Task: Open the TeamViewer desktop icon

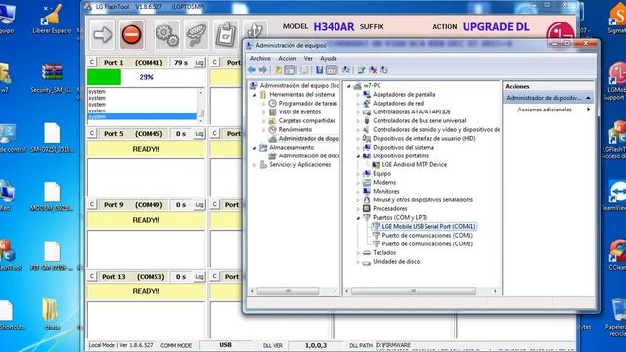Action: point(616,196)
